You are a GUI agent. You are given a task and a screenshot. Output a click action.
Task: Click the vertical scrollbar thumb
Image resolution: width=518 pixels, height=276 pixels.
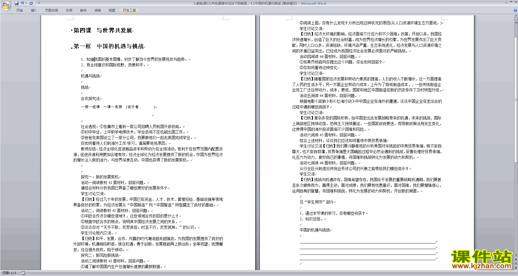tap(516, 100)
